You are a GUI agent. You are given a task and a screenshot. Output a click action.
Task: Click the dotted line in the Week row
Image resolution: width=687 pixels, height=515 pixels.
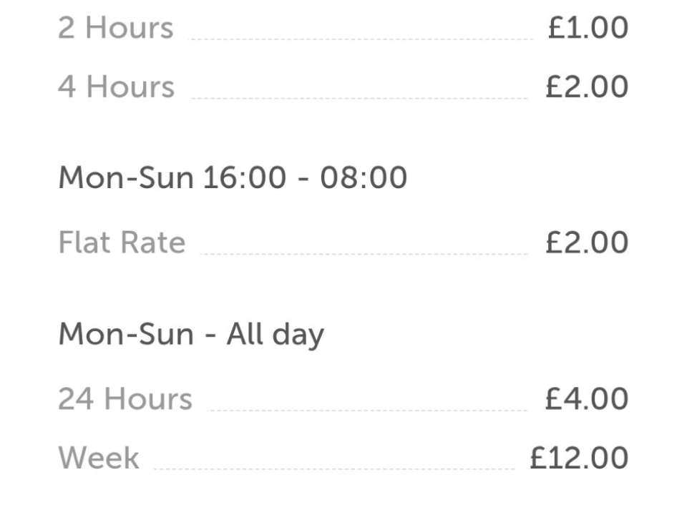click(x=334, y=469)
